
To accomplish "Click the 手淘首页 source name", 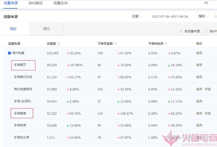I will (20, 65).
